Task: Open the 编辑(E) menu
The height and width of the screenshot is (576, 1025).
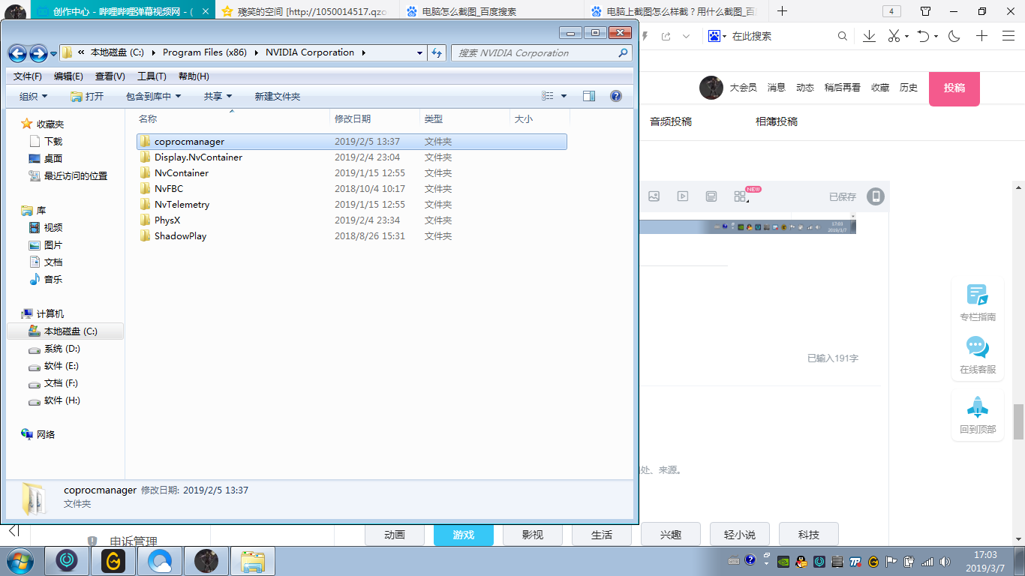Action: click(x=68, y=76)
